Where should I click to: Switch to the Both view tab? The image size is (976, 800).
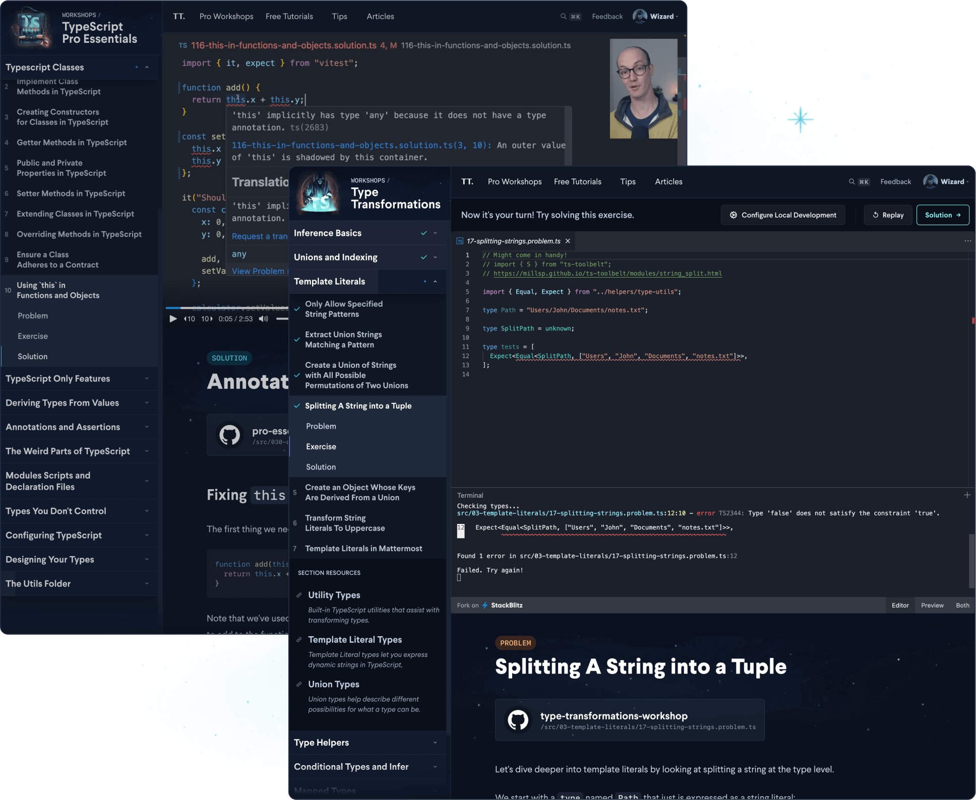coord(962,606)
